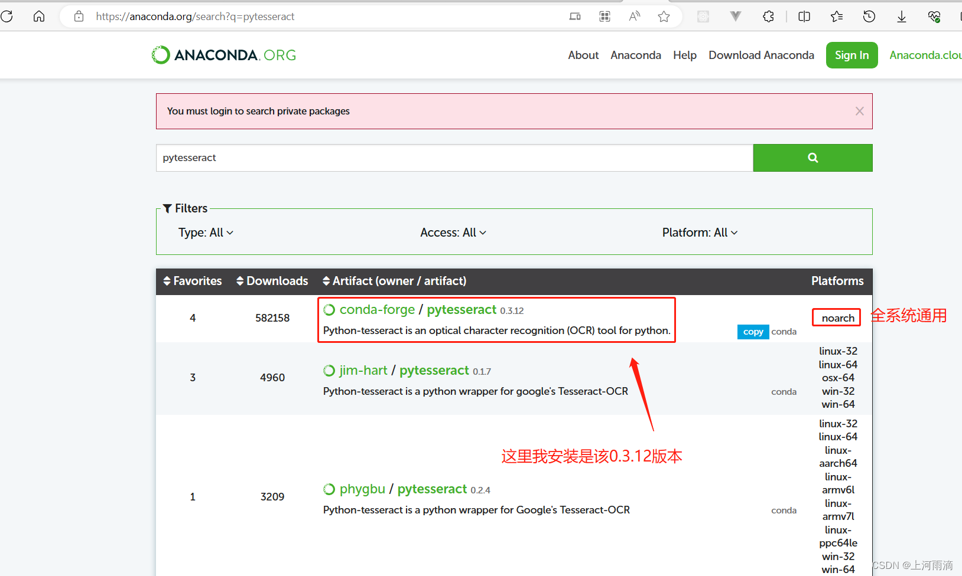The height and width of the screenshot is (576, 962).
Task: Click the green Sign In button
Action: 851,55
